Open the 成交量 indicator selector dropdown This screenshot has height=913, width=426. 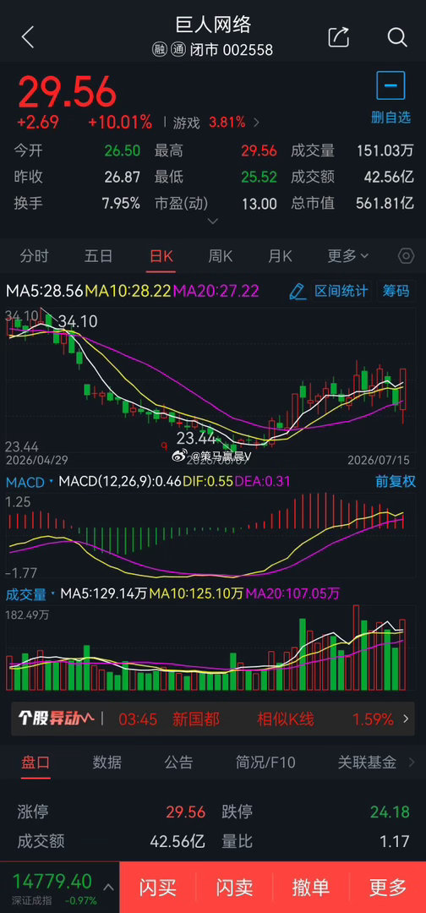point(29,594)
